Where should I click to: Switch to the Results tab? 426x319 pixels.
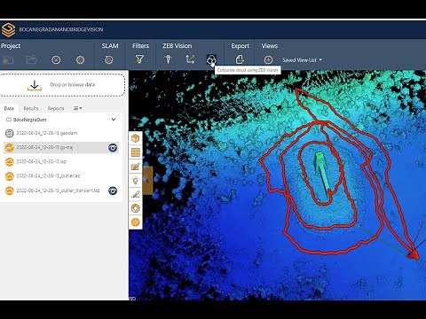tap(31, 108)
